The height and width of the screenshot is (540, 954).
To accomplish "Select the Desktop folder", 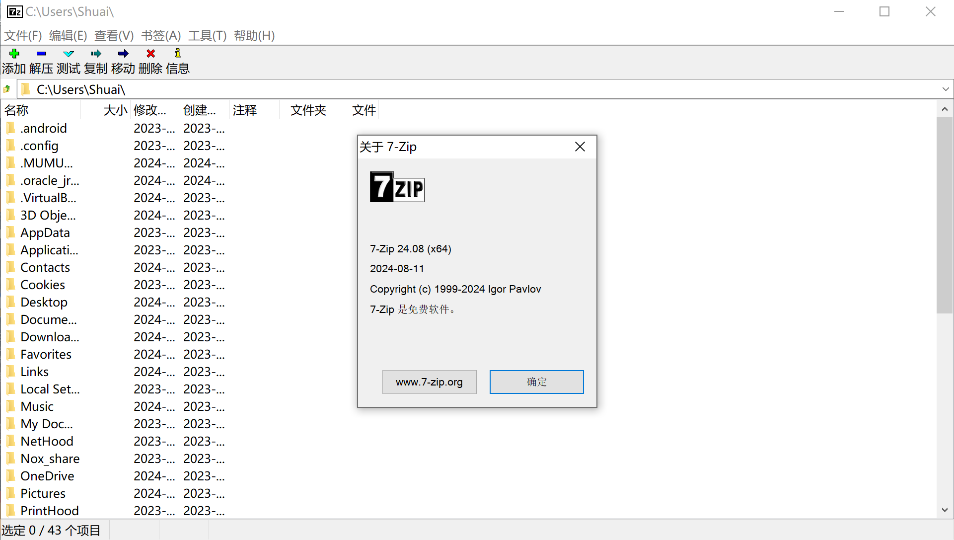I will [x=44, y=302].
